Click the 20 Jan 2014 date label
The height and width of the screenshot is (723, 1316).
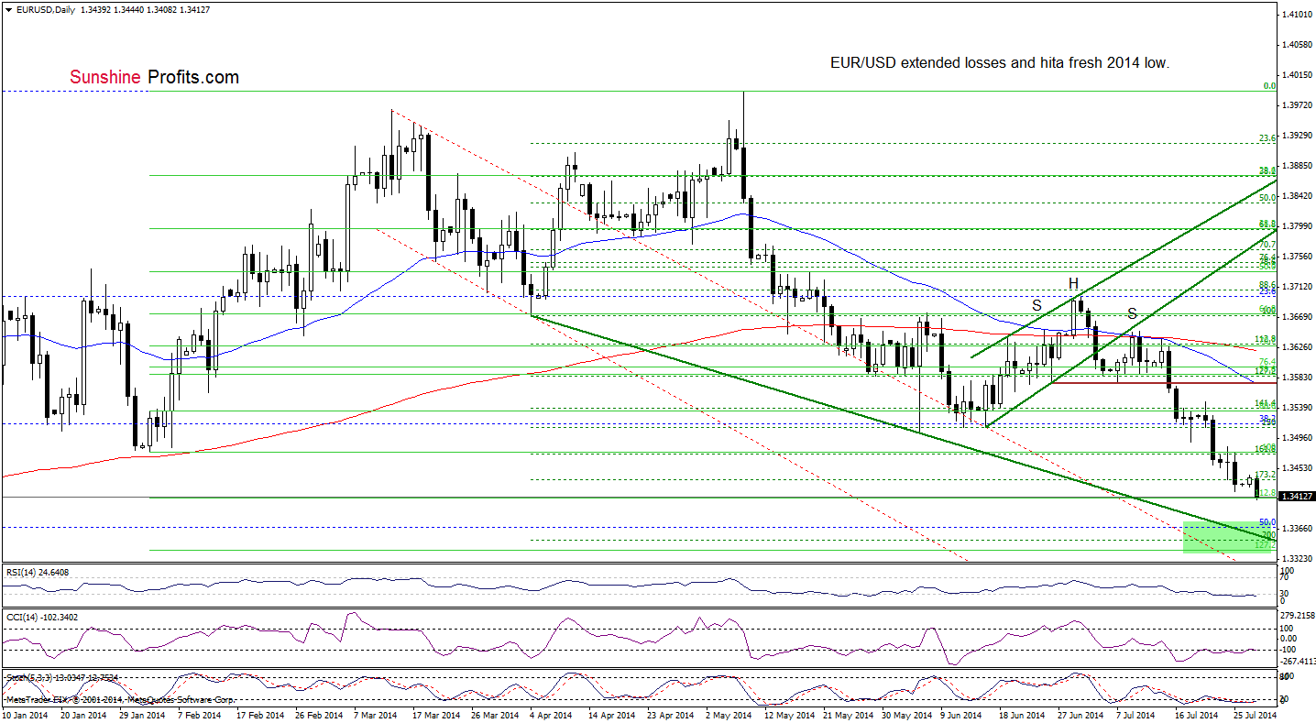pos(82,715)
